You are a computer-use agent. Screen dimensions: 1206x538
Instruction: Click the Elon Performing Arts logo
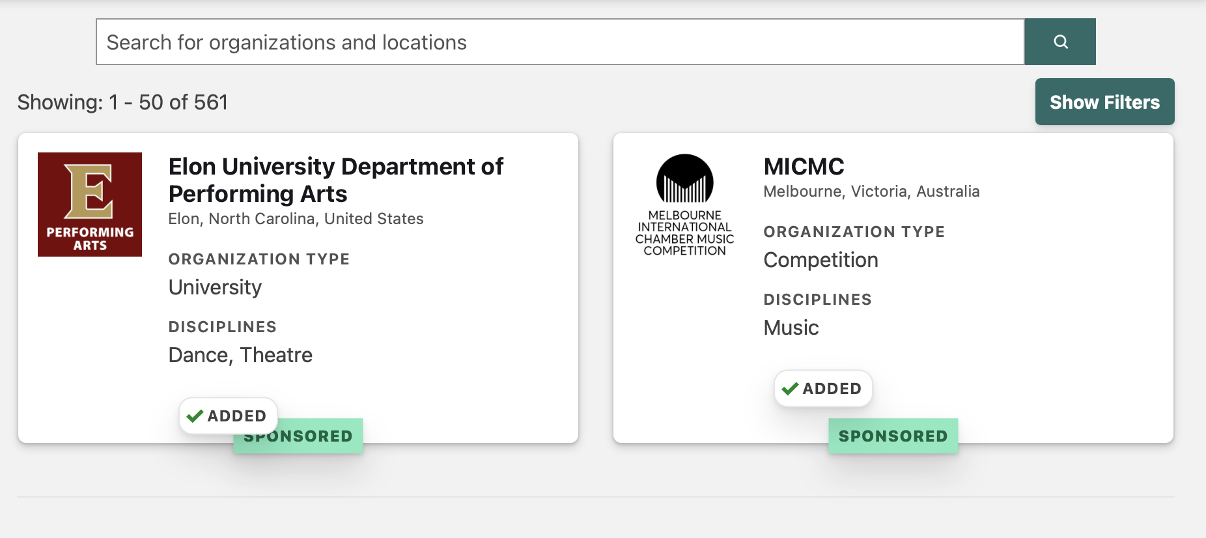[90, 205]
